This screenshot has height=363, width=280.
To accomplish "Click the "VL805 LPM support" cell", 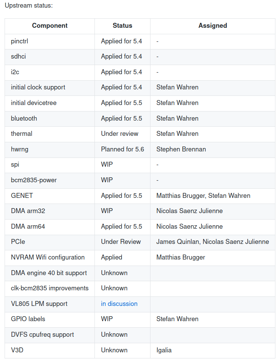I will pos(39,304).
